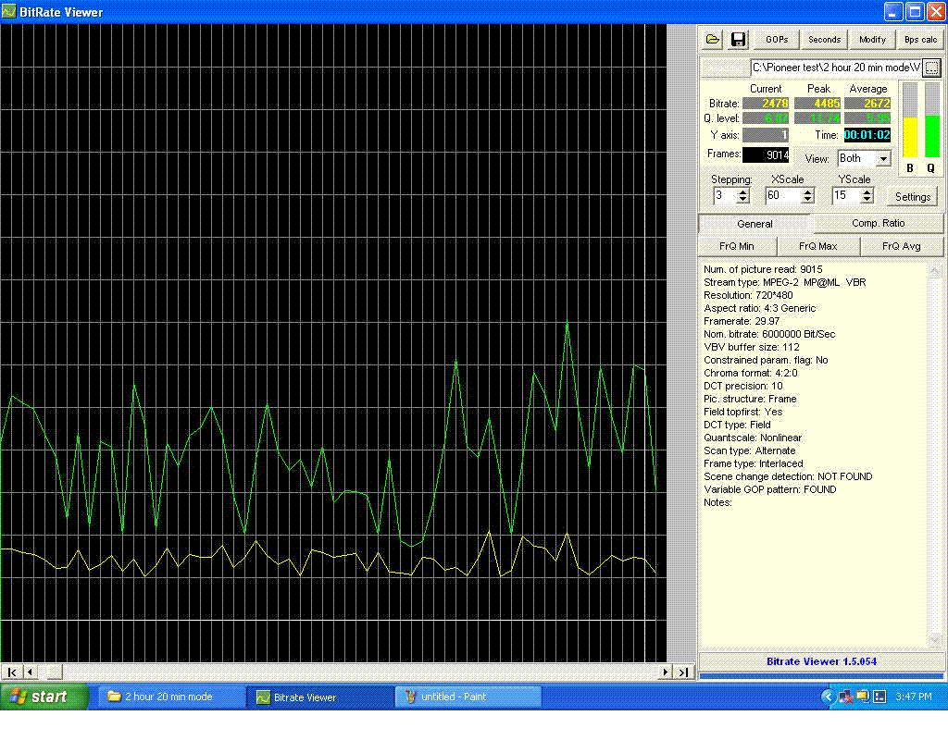
Task: Switch graph to Seconds mode
Action: pos(824,40)
